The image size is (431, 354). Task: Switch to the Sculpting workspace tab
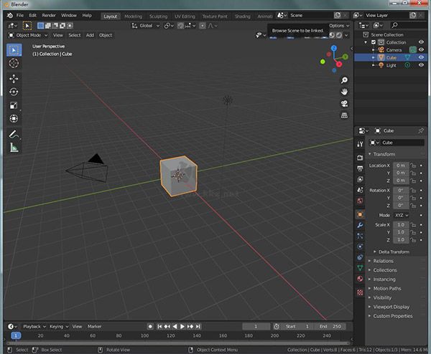pyautogui.click(x=158, y=15)
